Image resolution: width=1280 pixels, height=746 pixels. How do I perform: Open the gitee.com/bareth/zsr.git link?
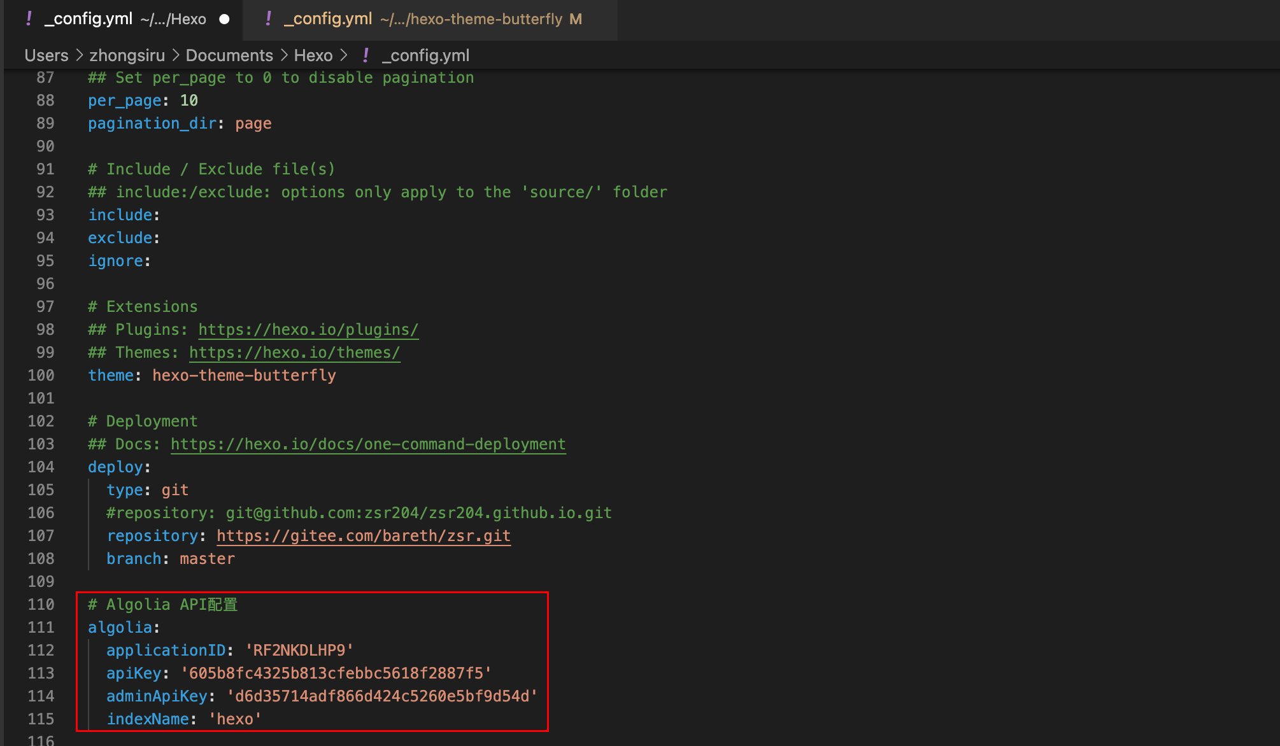364,536
